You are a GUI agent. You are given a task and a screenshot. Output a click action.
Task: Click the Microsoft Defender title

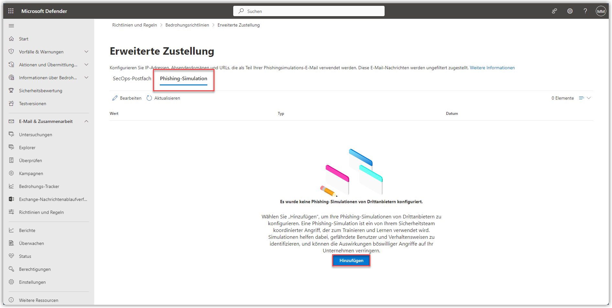(x=44, y=11)
